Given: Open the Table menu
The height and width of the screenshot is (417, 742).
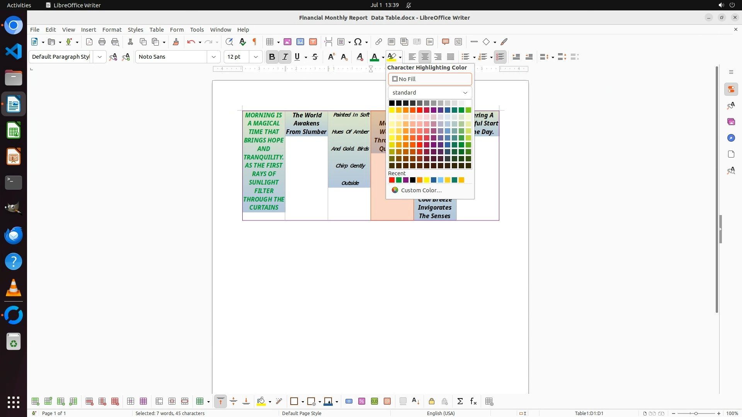Looking at the screenshot, I should [x=157, y=29].
